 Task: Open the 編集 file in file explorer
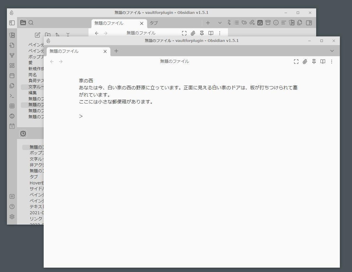(33, 93)
